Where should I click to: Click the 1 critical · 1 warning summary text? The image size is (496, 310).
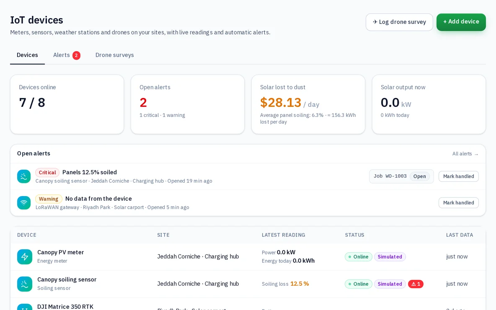(x=162, y=115)
